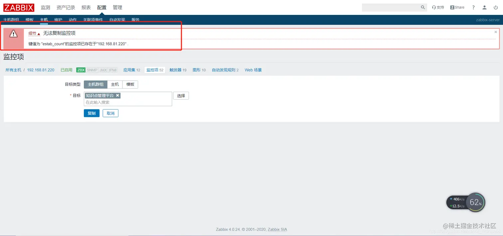
Task: Select 模板 target type
Action: [130, 84]
